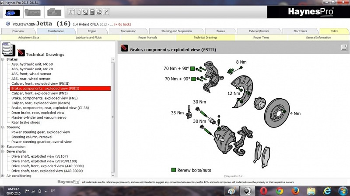Click the diagonal arrow toolbar icon
This screenshot has width=350, height=196.
[85, 12]
